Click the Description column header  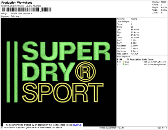(x=136, y=59)
